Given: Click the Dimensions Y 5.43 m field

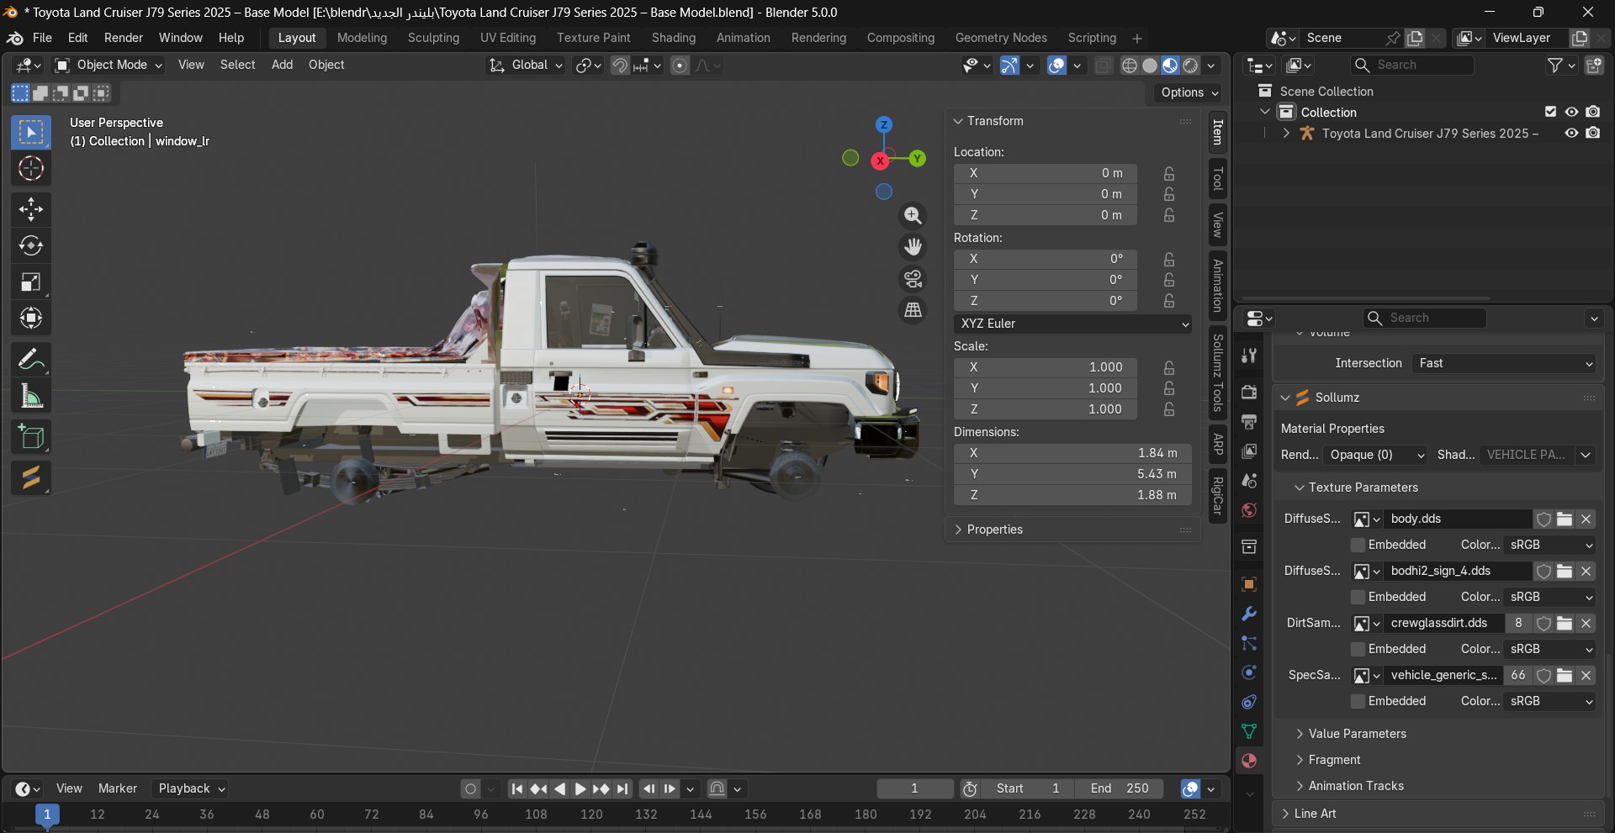Looking at the screenshot, I should point(1072,474).
